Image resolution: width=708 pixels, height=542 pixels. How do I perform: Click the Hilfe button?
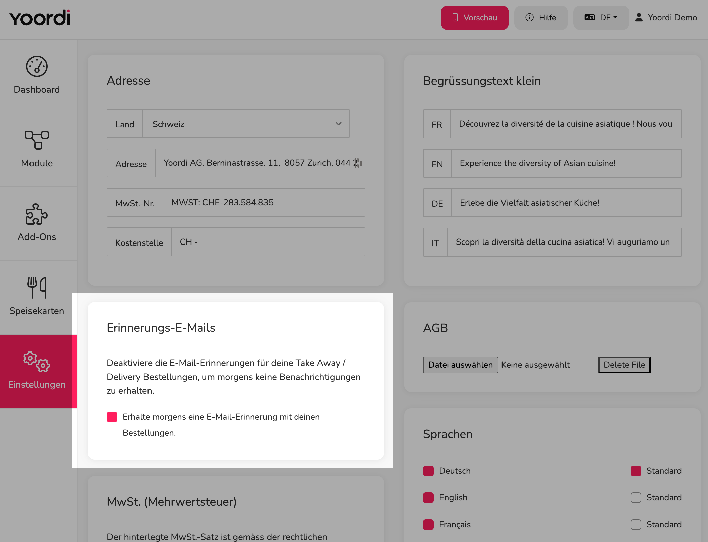(541, 18)
